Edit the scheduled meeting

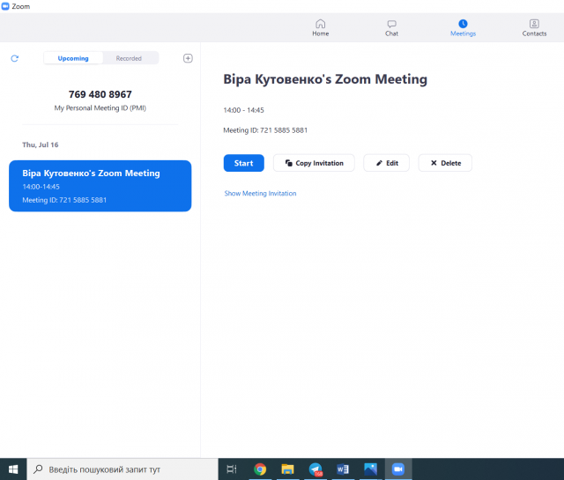[386, 163]
